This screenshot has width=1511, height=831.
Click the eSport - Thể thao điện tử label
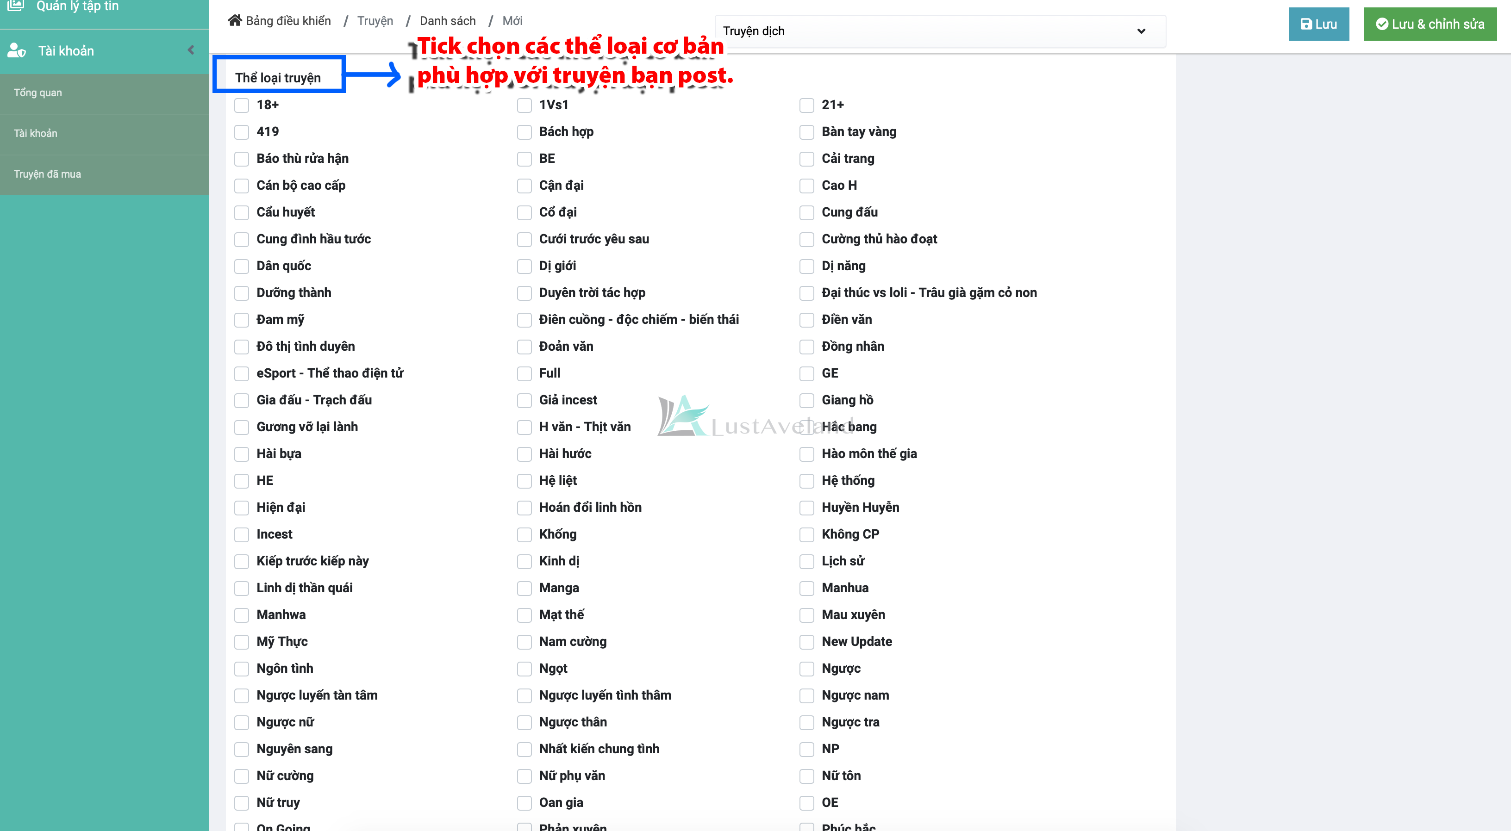[330, 373]
